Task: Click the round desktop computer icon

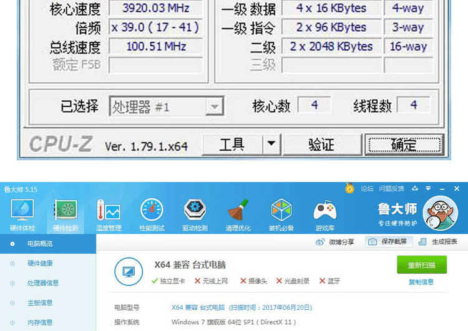Action: (x=129, y=271)
